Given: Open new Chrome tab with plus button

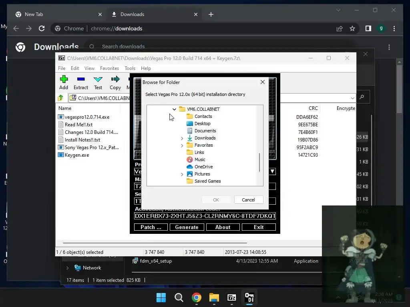Looking at the screenshot, I should 211,14.
